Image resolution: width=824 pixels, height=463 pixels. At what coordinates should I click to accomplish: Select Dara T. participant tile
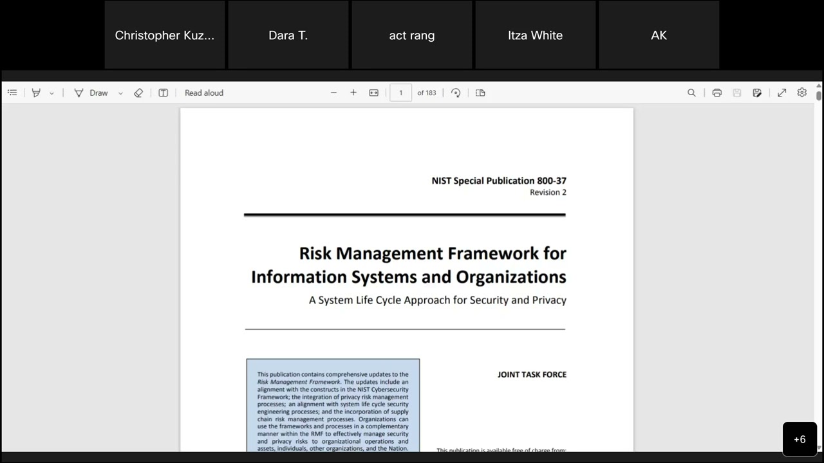click(x=288, y=35)
